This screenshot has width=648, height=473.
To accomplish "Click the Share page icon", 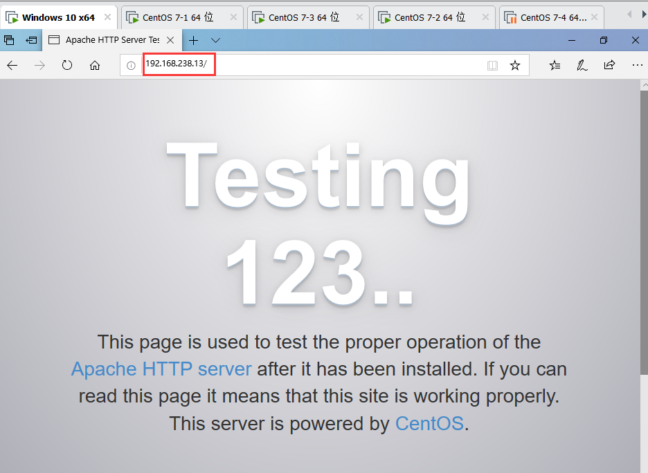I will 609,65.
